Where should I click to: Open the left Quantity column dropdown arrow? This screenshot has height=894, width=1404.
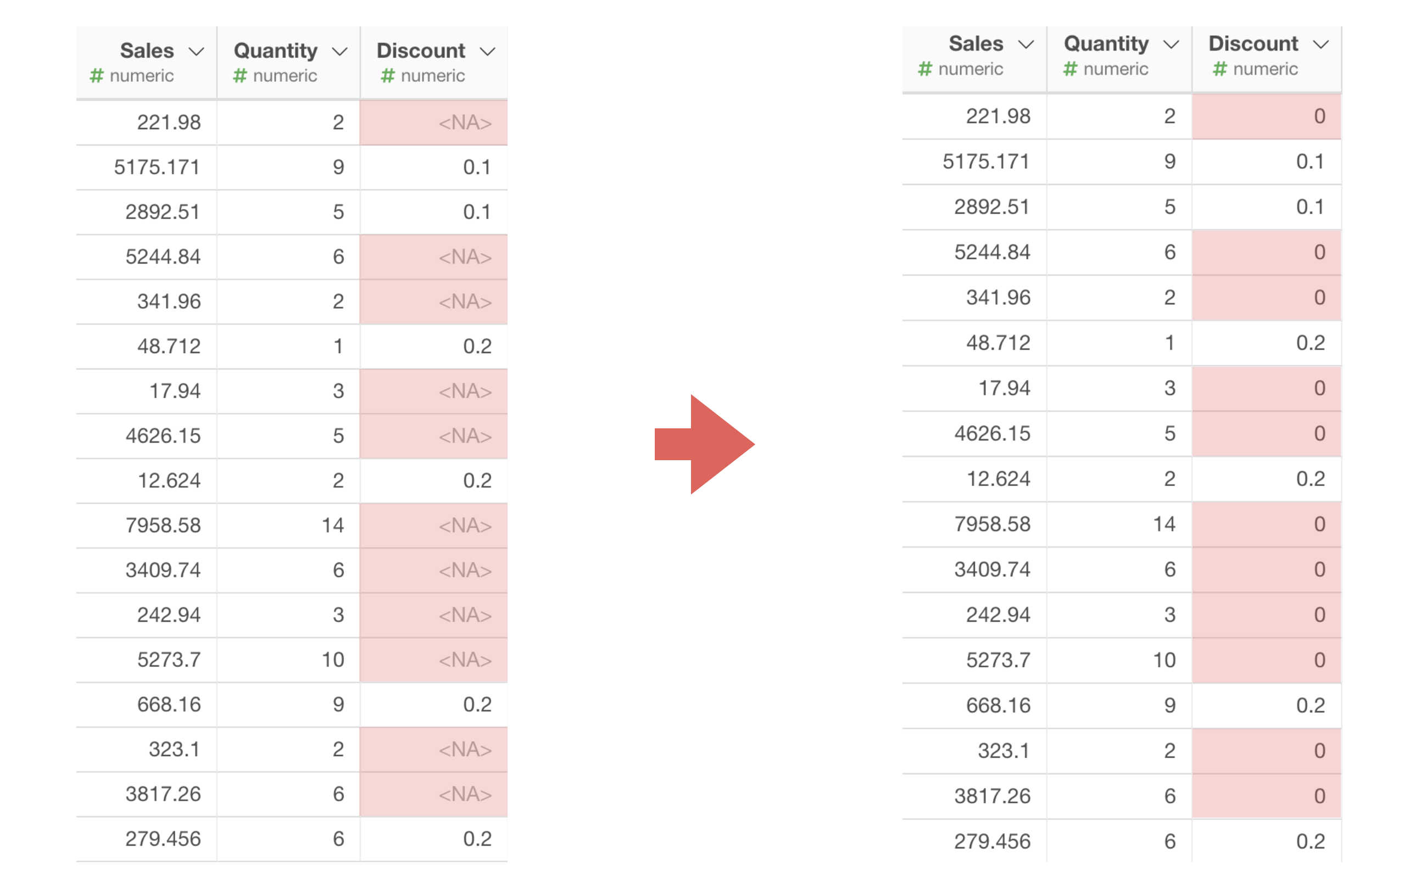[x=339, y=51]
